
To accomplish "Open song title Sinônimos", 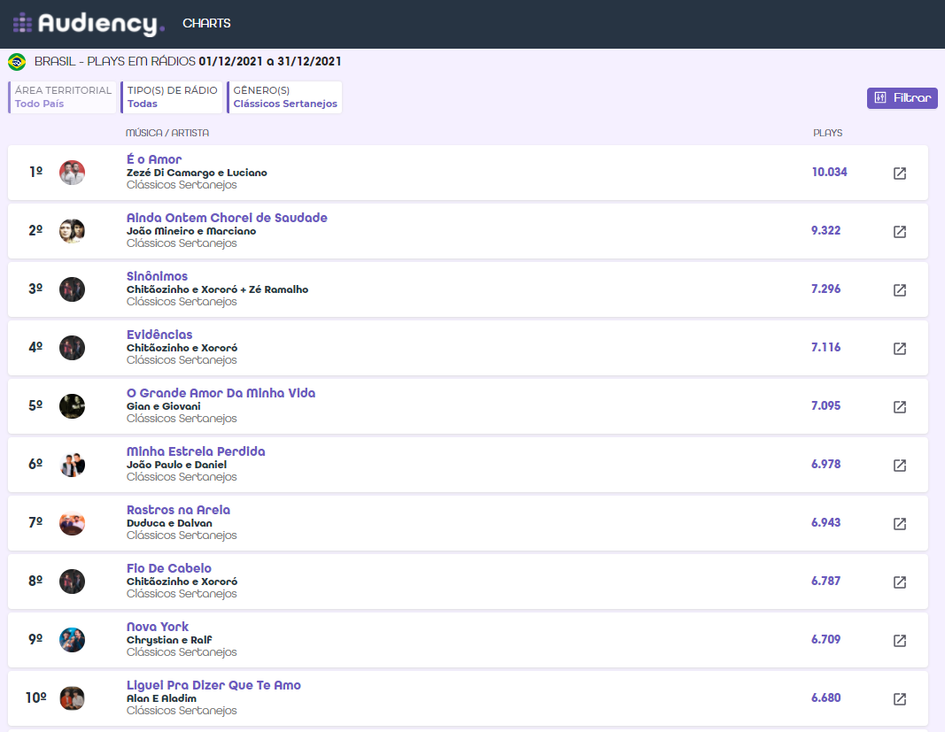I will click(x=158, y=276).
